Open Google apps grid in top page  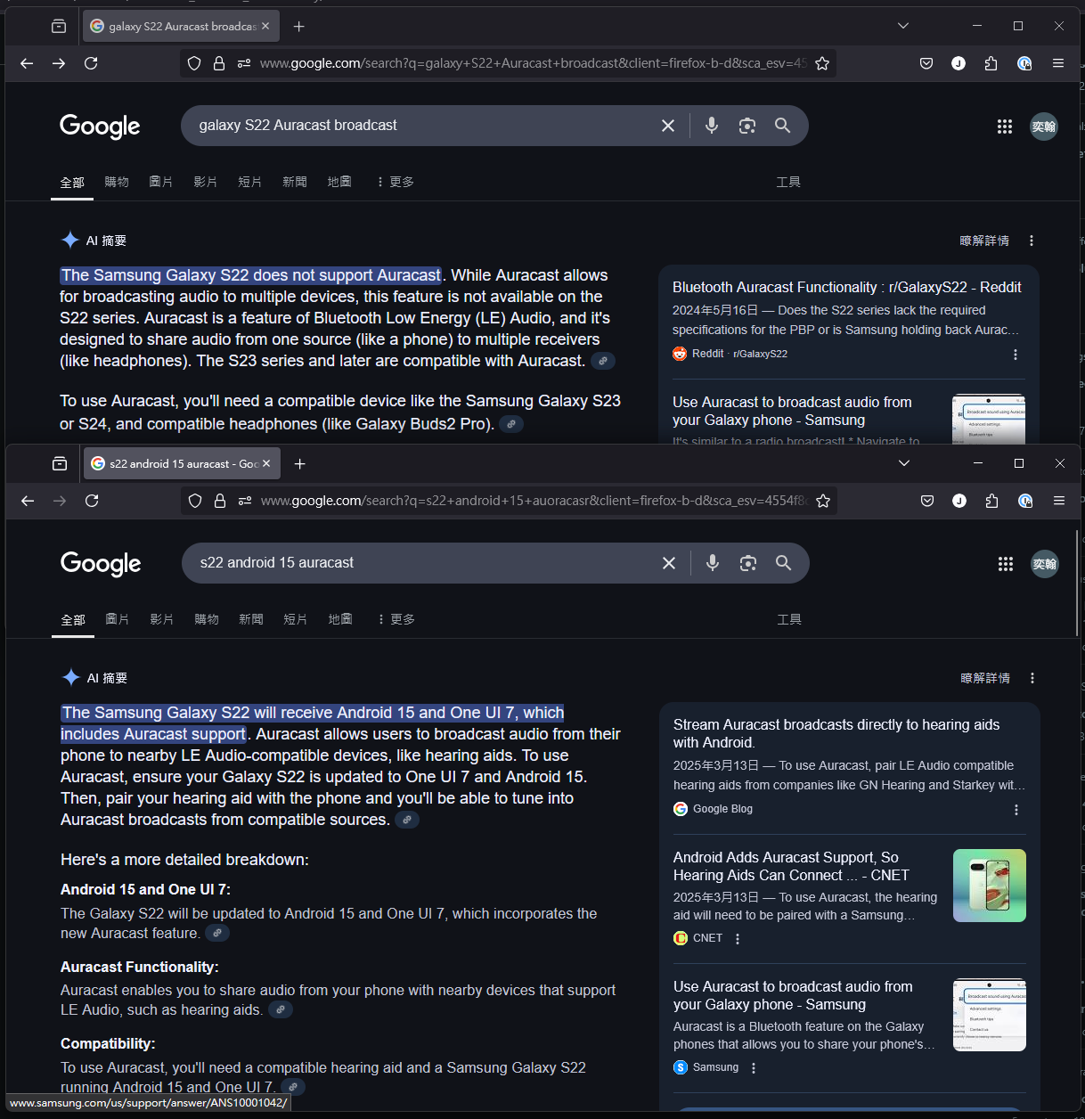(1005, 127)
